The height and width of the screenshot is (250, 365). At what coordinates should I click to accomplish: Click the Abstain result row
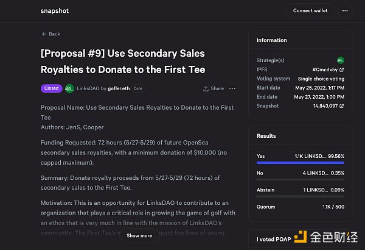click(x=300, y=190)
